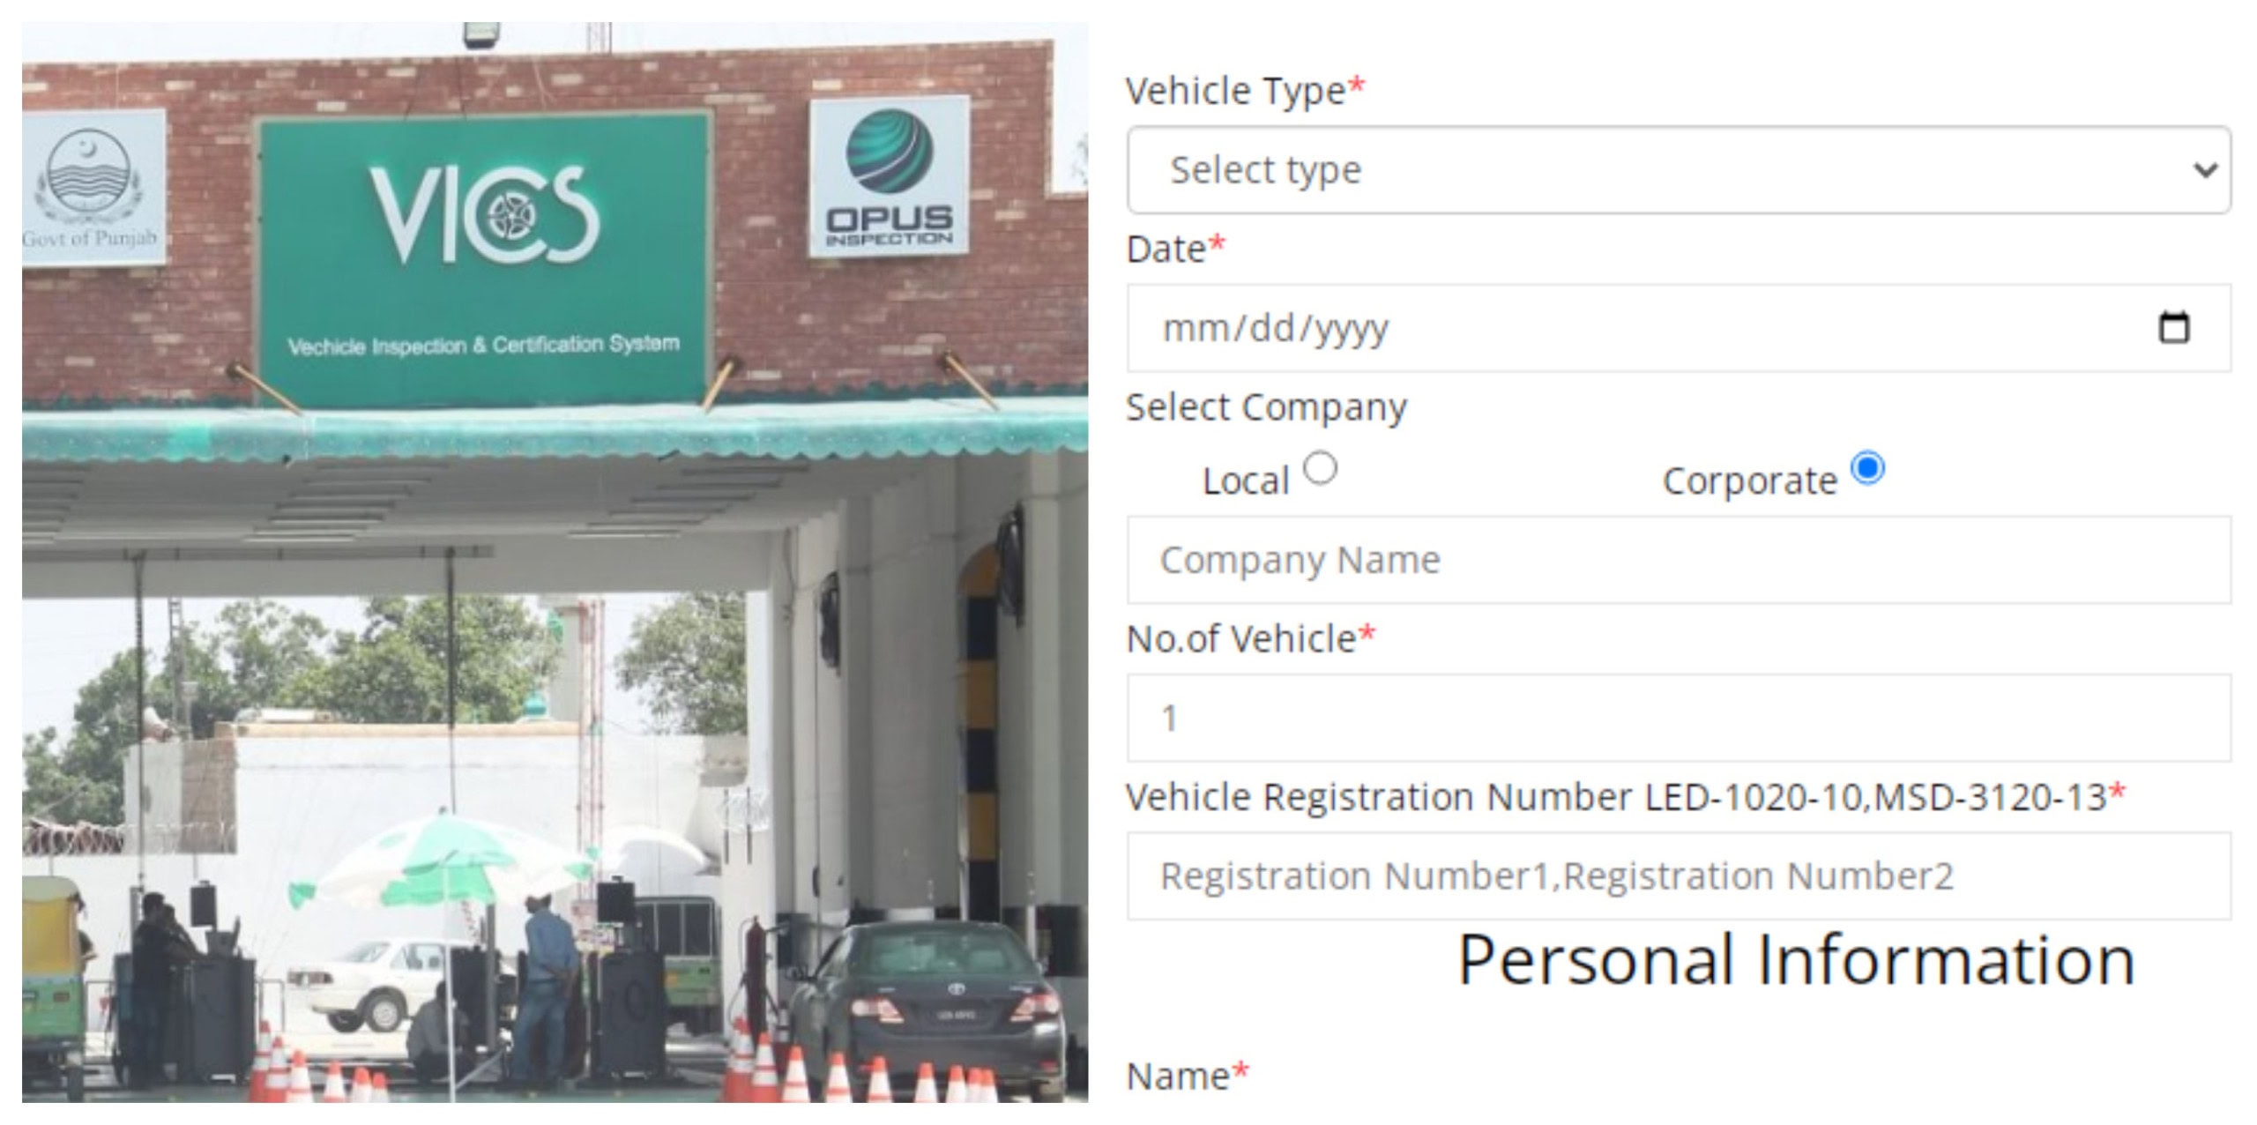Click the Registration Number input field
The image size is (2257, 1125).
(1679, 875)
